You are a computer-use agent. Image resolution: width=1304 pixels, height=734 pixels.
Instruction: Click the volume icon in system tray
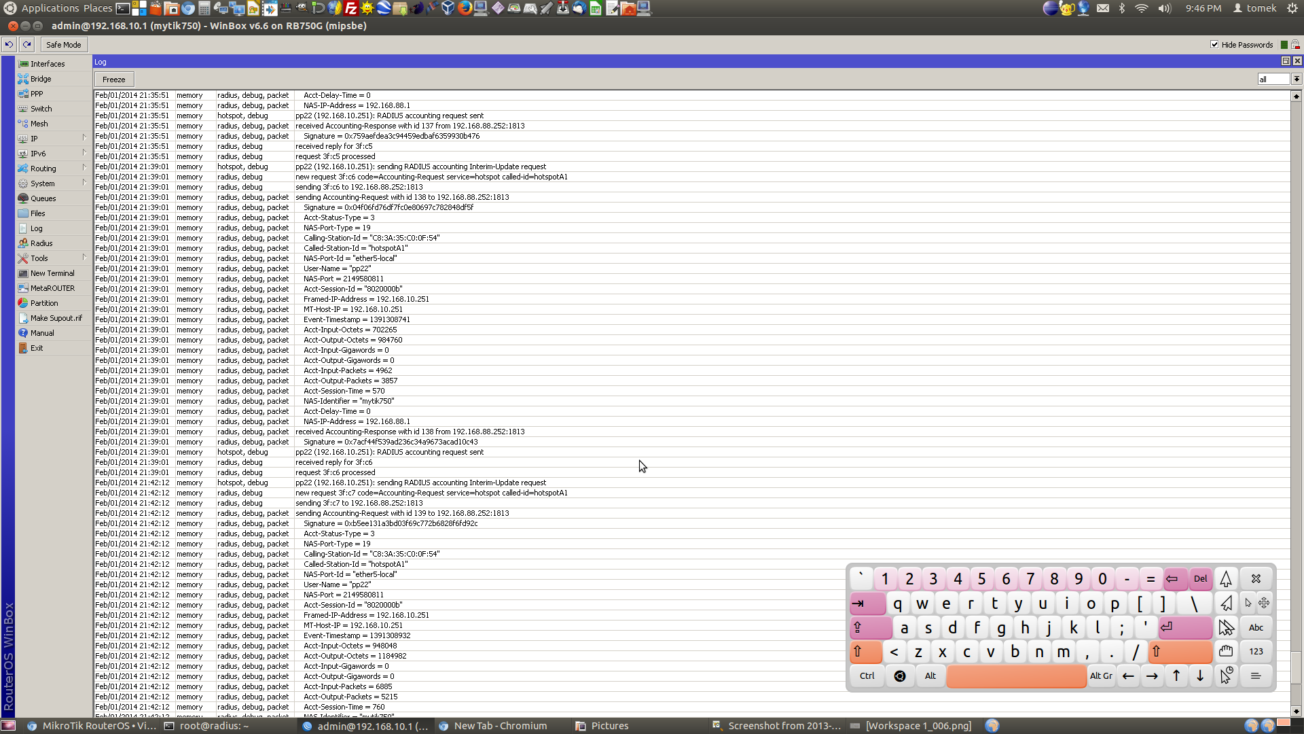(x=1164, y=8)
